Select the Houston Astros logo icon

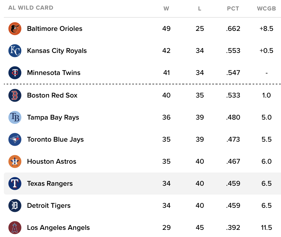click(x=15, y=161)
